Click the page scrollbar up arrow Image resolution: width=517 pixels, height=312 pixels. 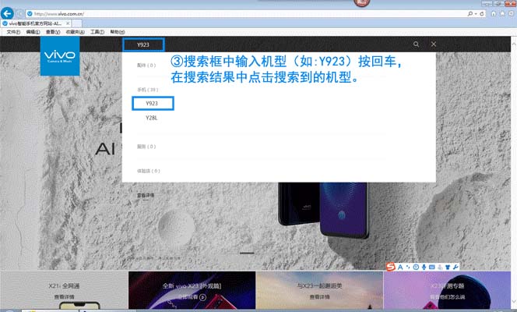(514, 43)
